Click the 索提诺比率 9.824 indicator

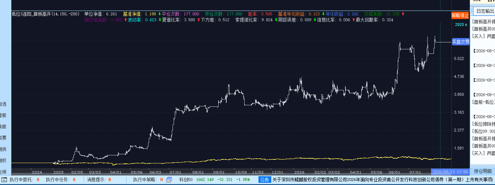click(254, 20)
